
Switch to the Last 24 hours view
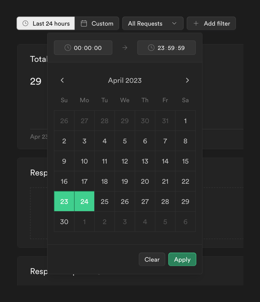(46, 23)
